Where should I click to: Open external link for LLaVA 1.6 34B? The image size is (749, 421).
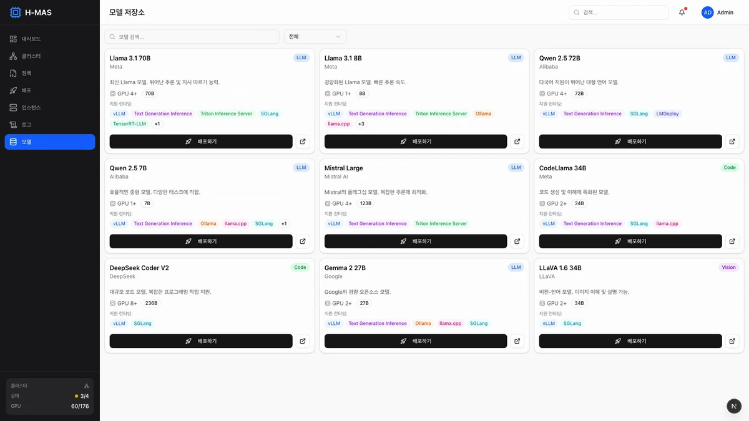coord(732,341)
